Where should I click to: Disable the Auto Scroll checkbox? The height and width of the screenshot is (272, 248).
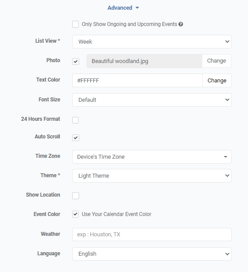(76, 138)
